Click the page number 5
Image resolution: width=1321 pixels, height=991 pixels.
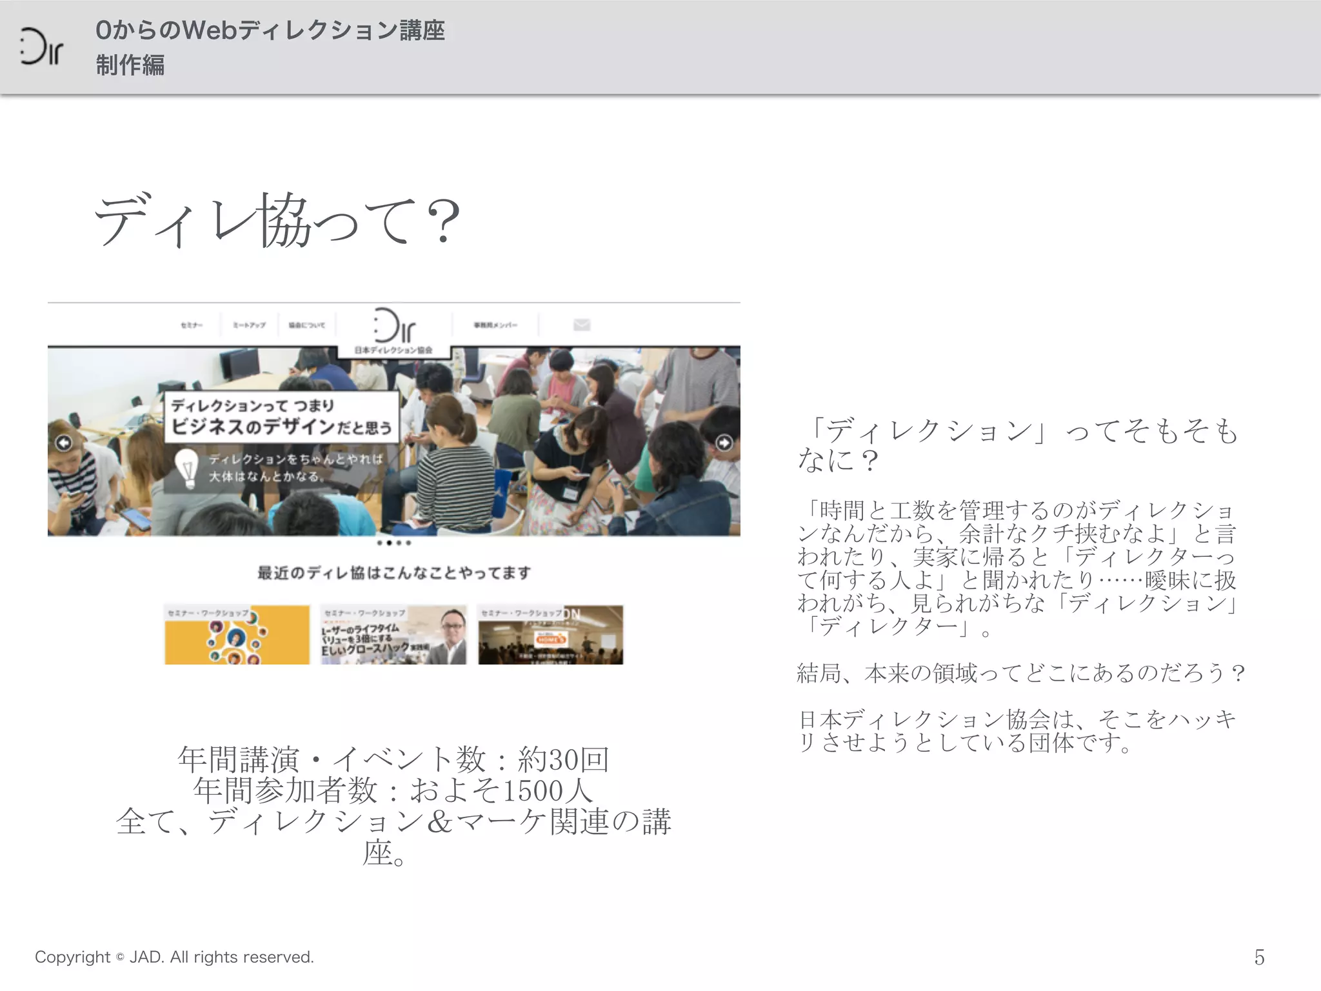(x=1259, y=957)
